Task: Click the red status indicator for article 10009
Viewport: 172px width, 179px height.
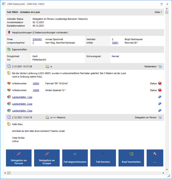Action: click(160, 90)
